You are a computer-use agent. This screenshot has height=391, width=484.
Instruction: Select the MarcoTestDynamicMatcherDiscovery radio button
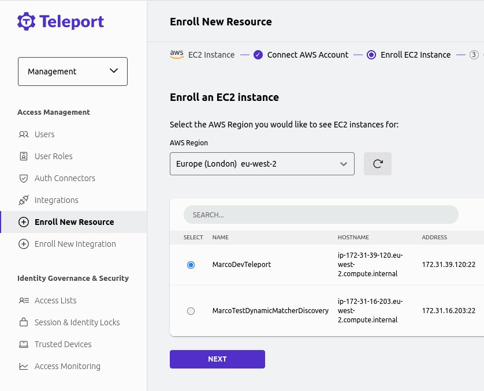coord(191,311)
